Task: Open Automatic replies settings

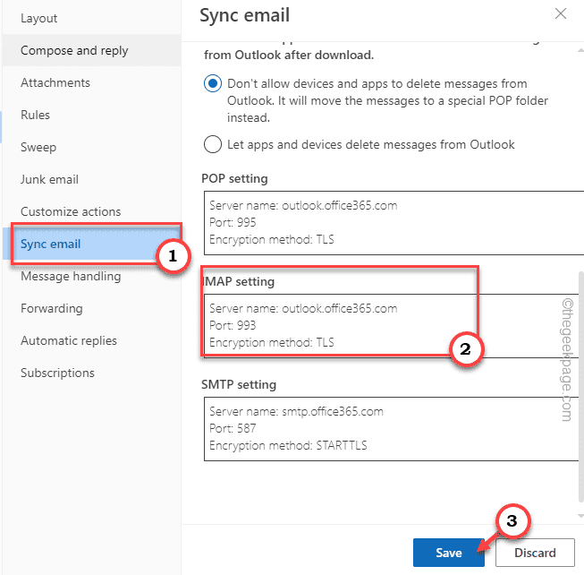Action: pyautogui.click(x=91, y=340)
